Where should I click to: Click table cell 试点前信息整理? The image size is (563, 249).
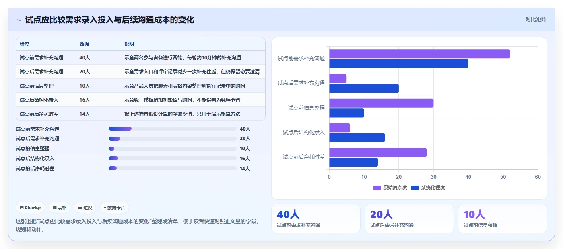pos(37,86)
